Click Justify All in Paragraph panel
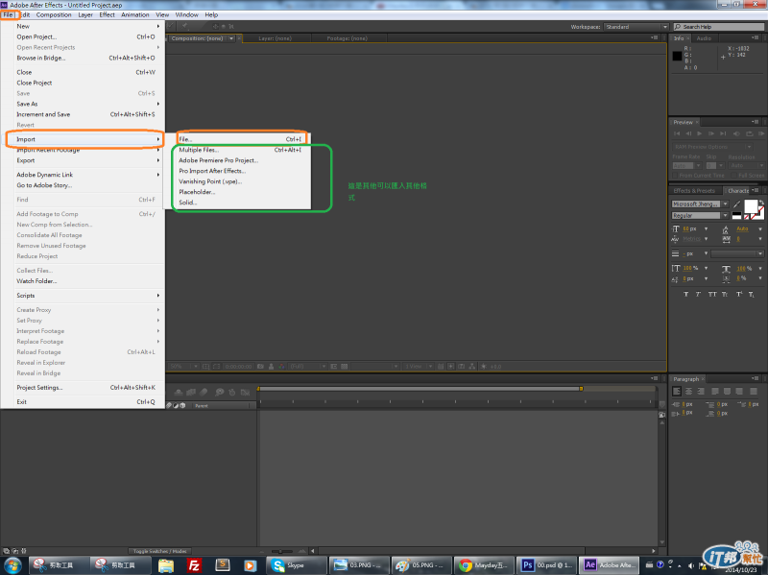Image resolution: width=768 pixels, height=575 pixels. click(752, 392)
